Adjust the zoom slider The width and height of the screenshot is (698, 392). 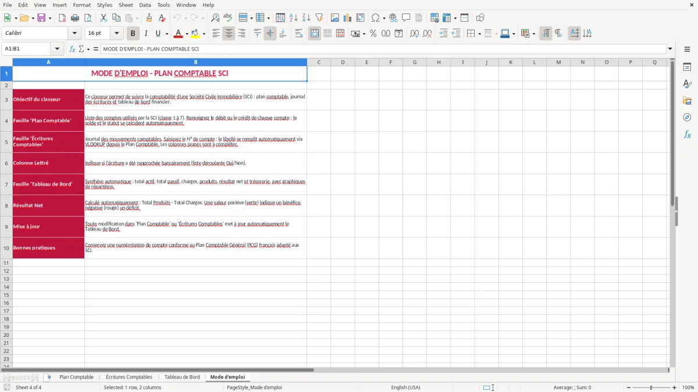click(x=651, y=387)
